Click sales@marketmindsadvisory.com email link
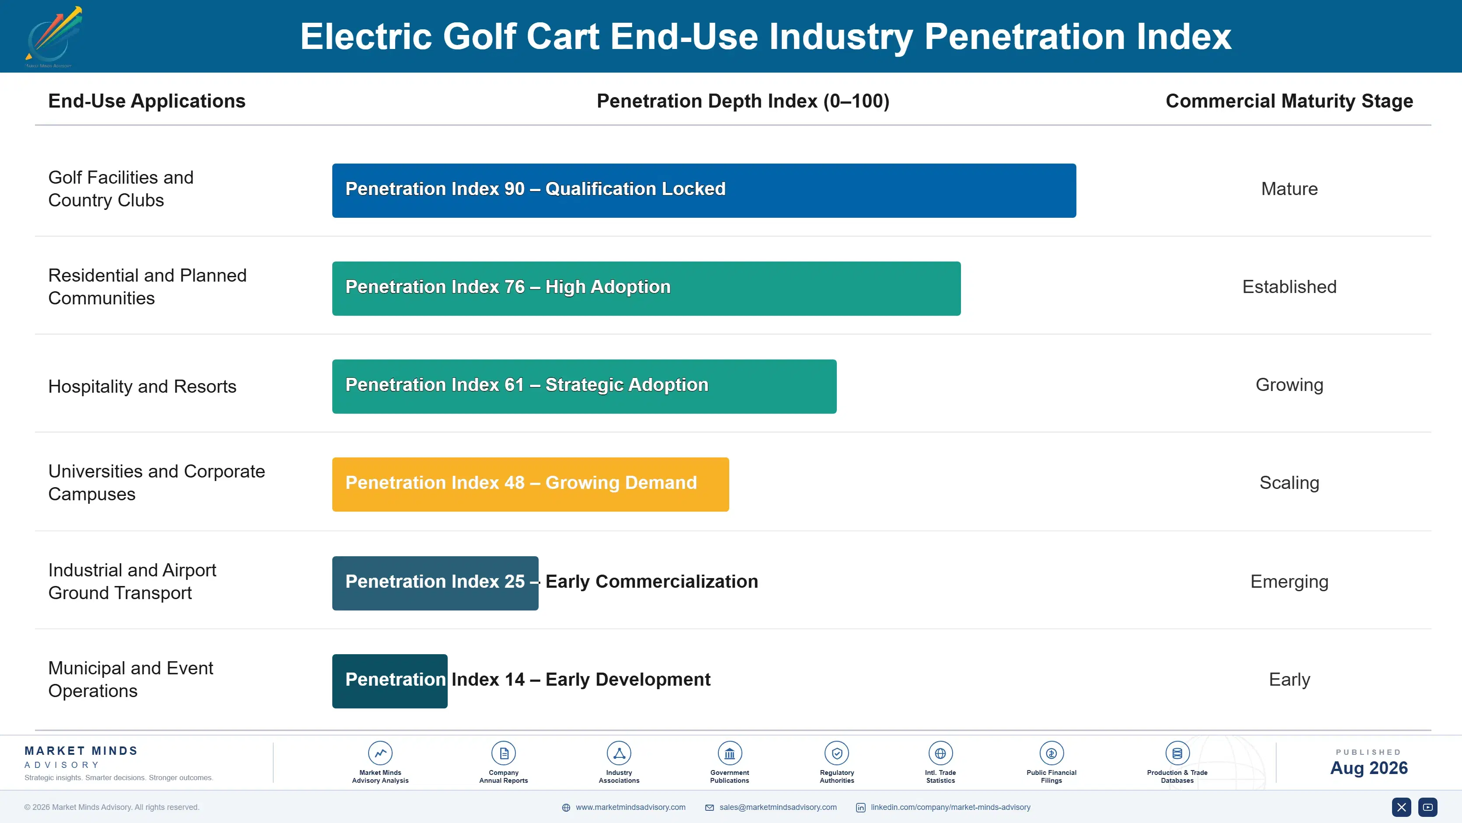The width and height of the screenshot is (1462, 823). coord(778,807)
